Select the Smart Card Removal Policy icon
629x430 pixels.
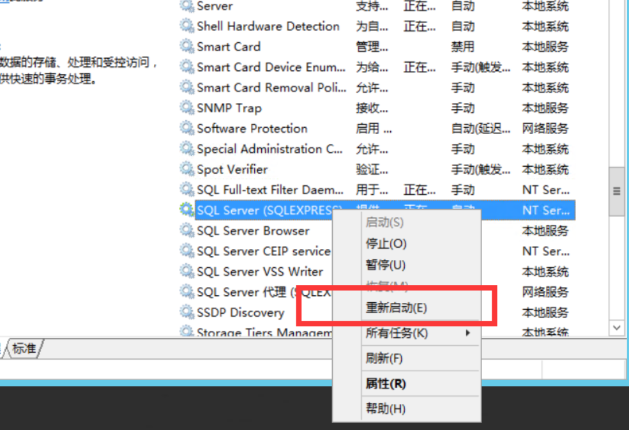(x=186, y=88)
